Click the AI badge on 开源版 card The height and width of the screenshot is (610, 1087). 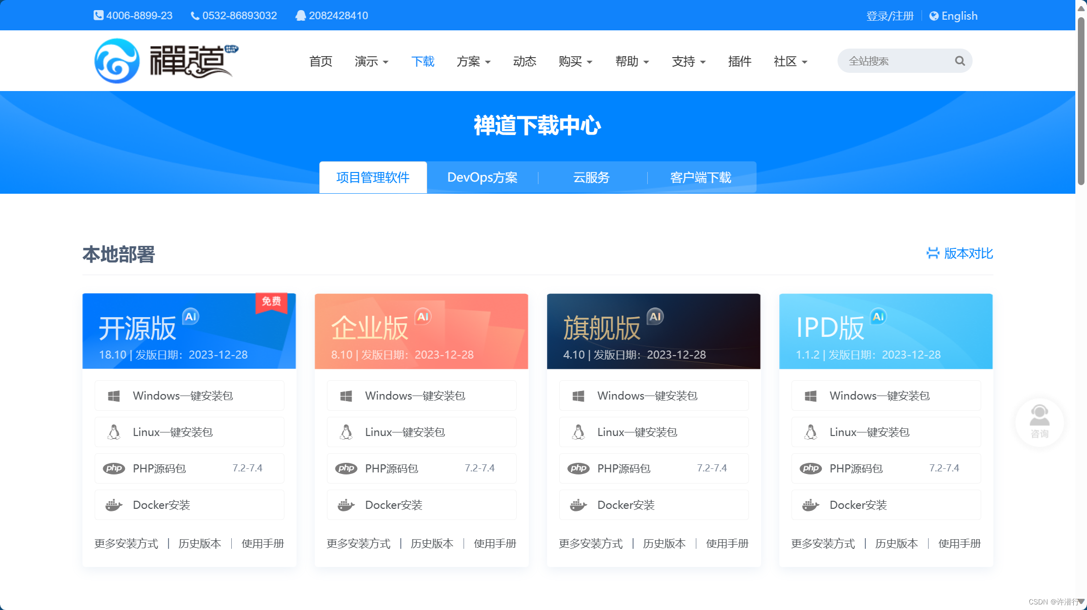[190, 317]
